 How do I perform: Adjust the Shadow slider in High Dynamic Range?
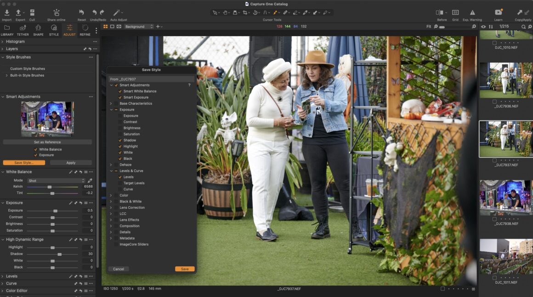tap(59, 254)
